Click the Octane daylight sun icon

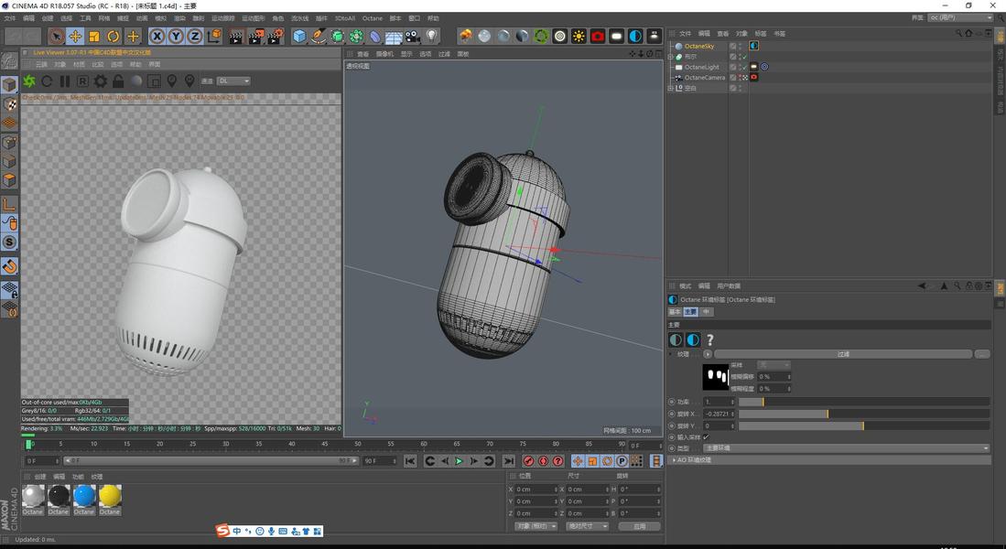(x=579, y=37)
